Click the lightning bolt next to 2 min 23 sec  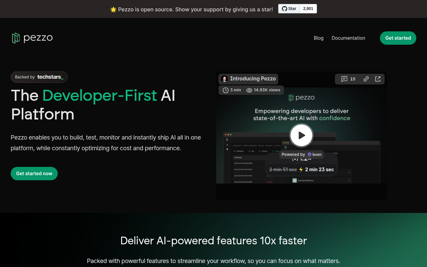pyautogui.click(x=301, y=169)
